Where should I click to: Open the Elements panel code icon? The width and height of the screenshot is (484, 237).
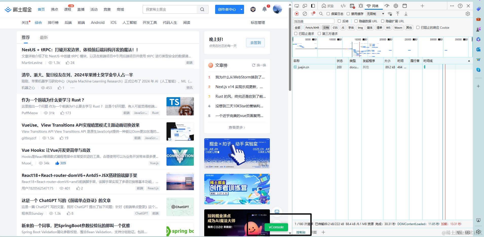point(343,6)
